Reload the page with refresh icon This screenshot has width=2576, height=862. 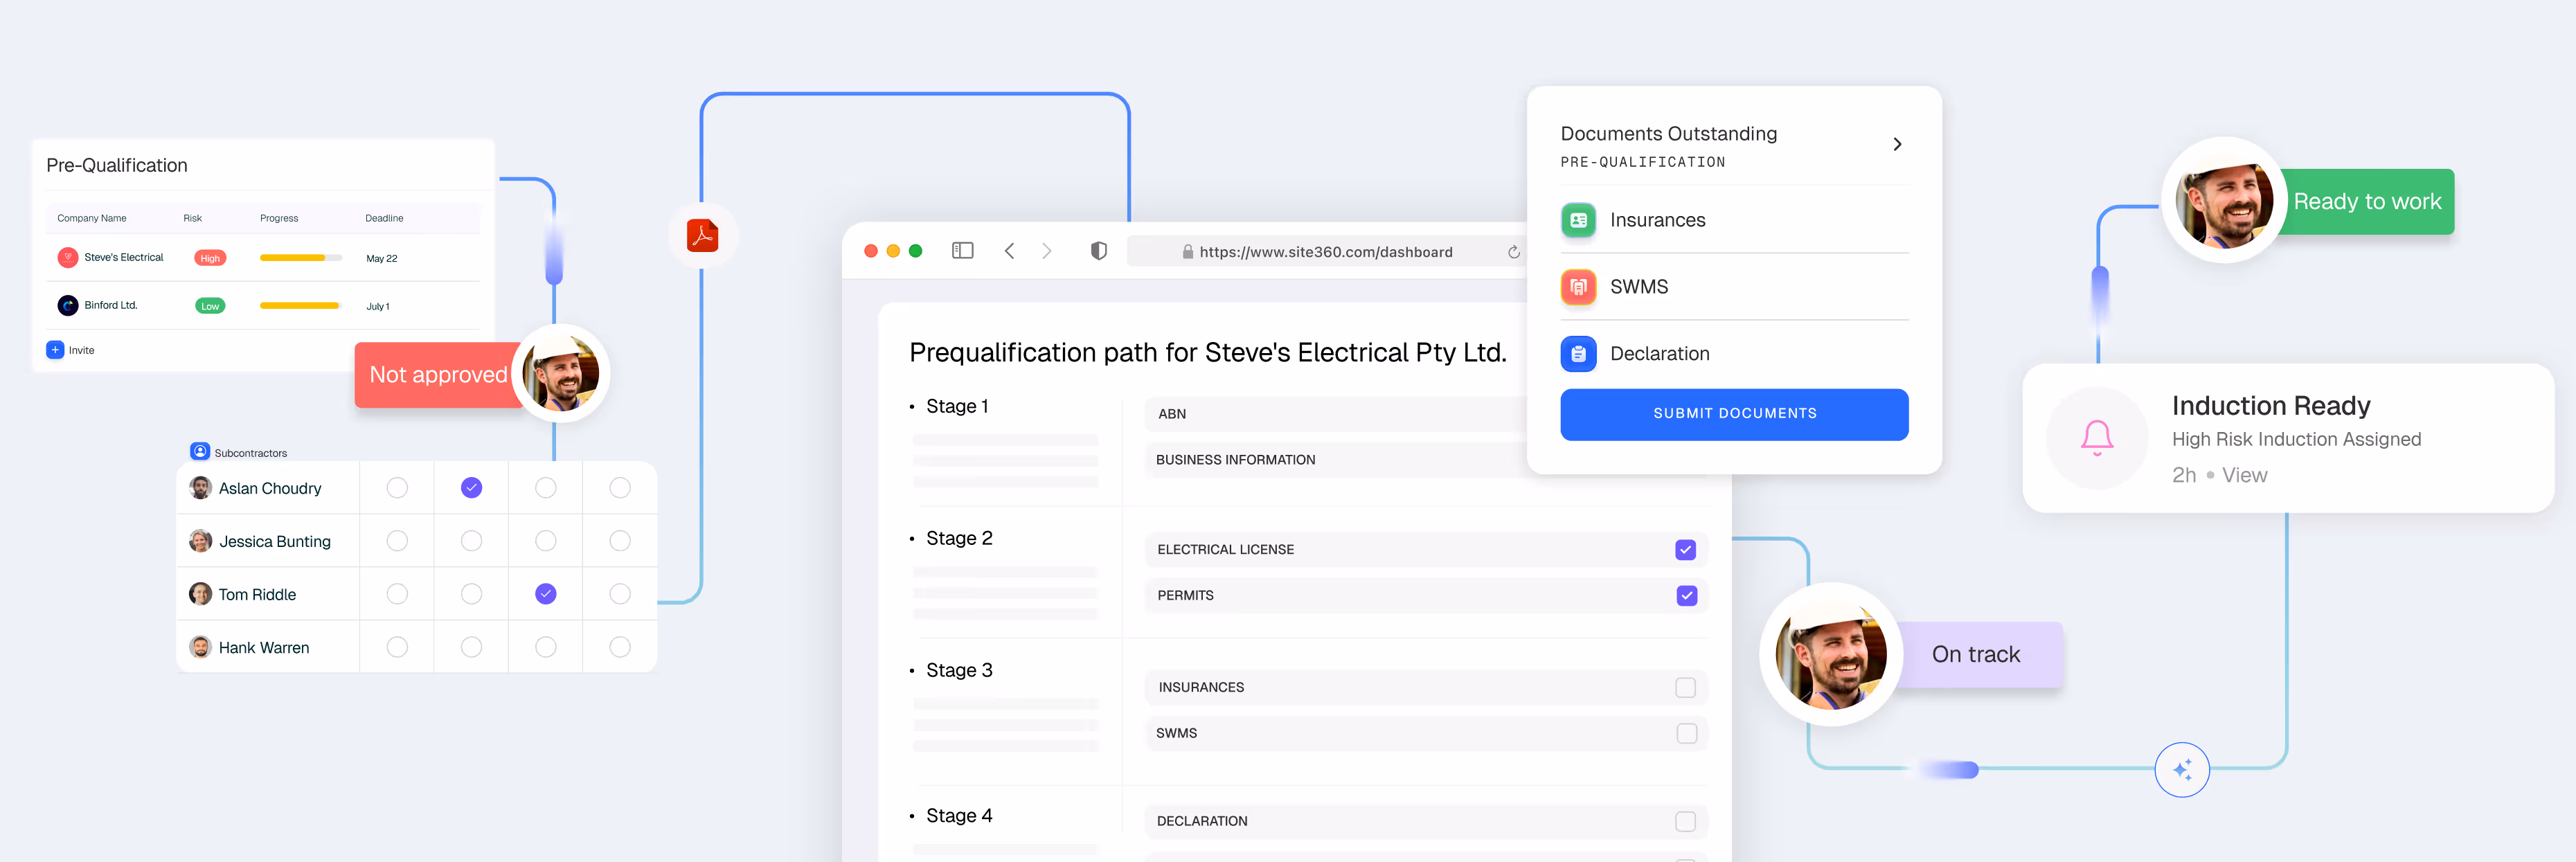pos(1513,252)
